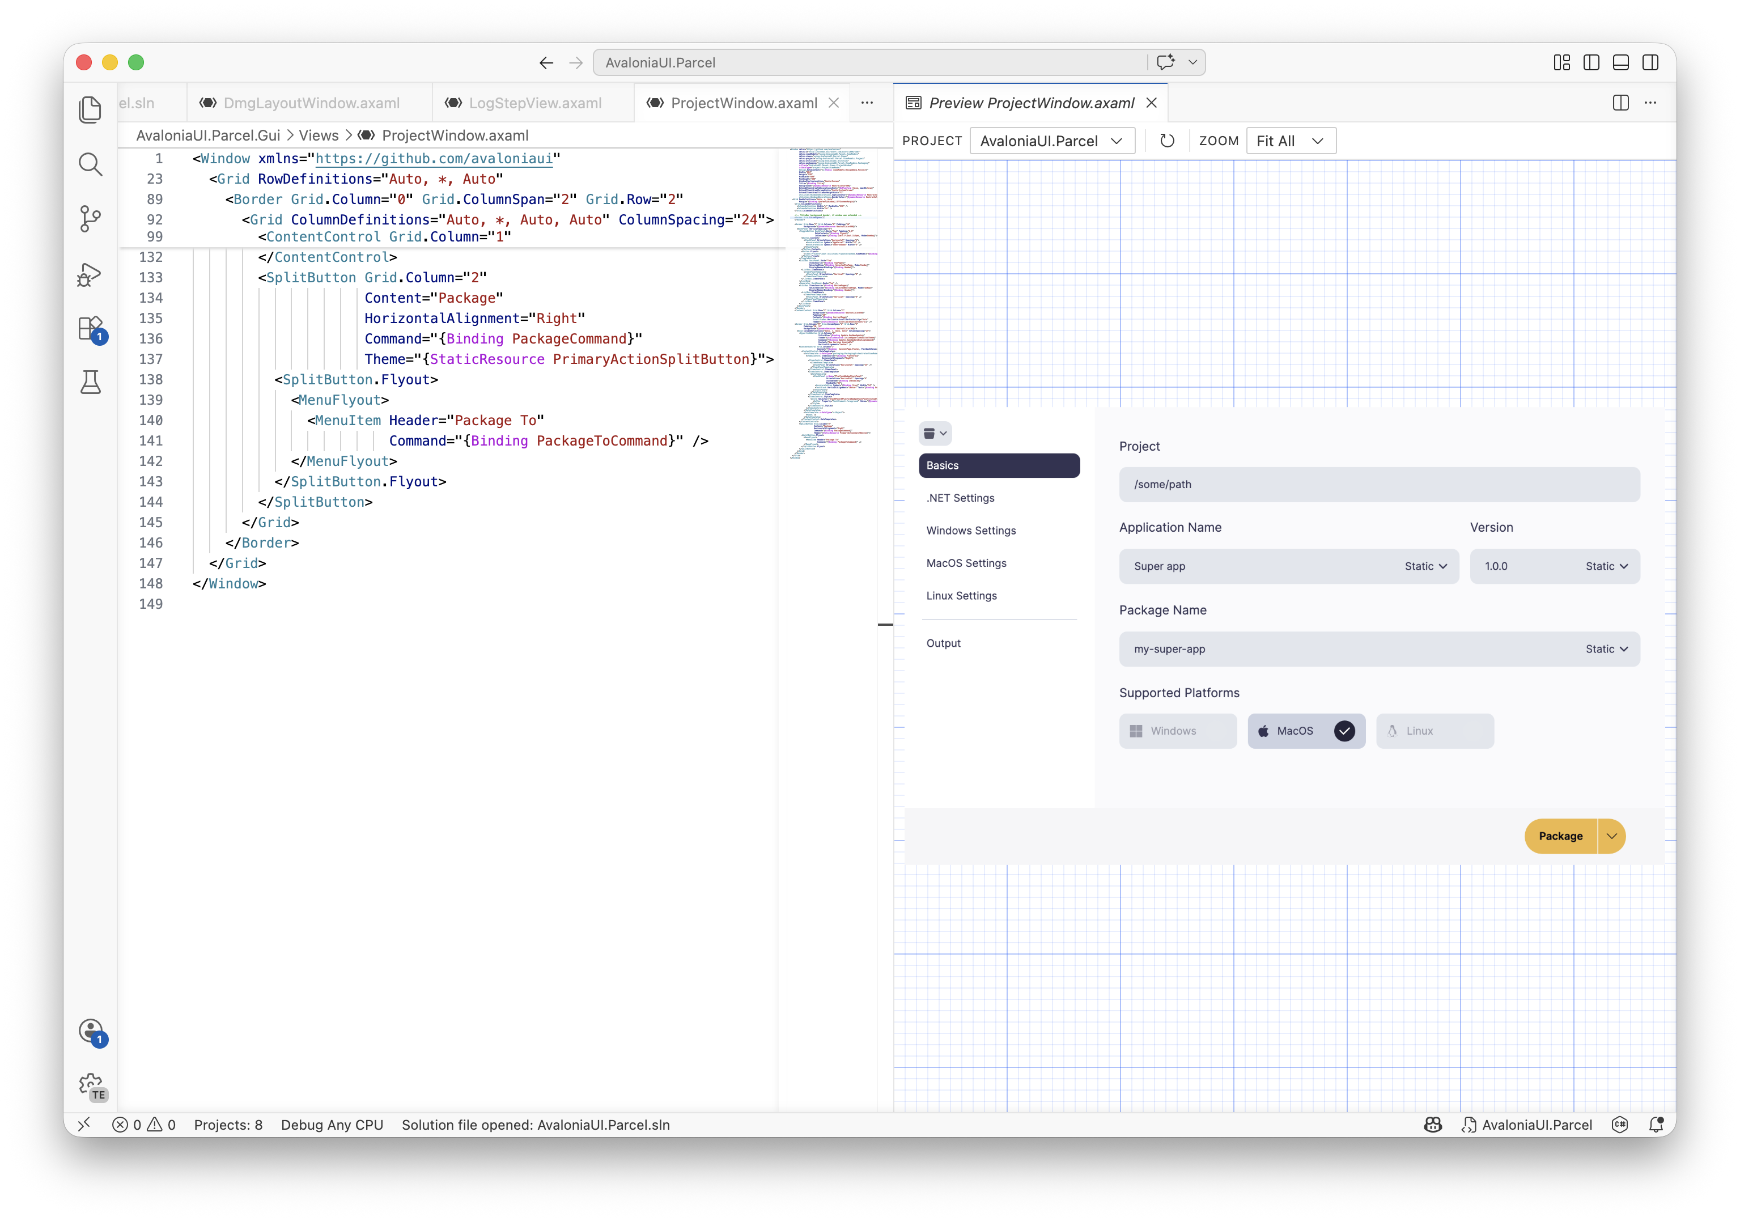Open the Search view icon
1740x1221 pixels.
(x=90, y=164)
